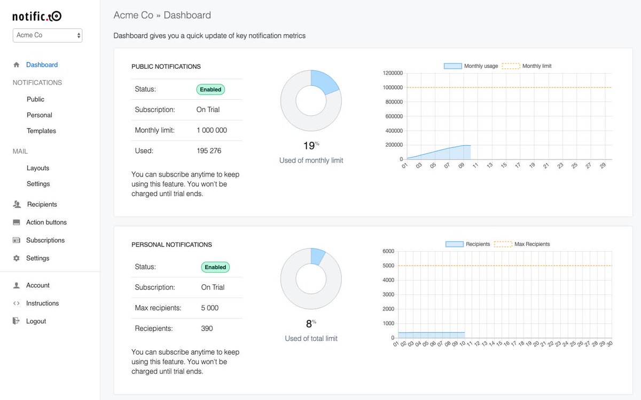Click the Recipients people icon
The height and width of the screenshot is (400, 641).
click(17, 204)
